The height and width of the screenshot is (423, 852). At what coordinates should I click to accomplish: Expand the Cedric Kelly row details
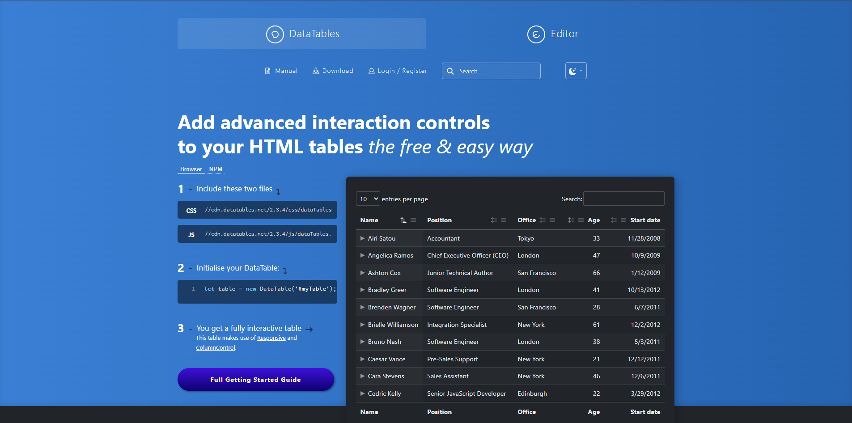(363, 393)
